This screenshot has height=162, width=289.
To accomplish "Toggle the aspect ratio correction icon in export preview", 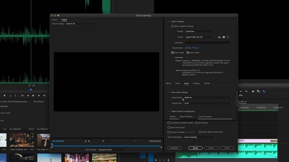I will tap(135, 141).
